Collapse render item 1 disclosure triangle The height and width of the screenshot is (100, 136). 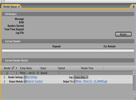click(2, 73)
